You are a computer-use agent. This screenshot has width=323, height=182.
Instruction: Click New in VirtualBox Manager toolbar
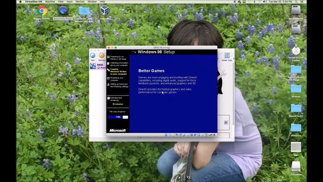pyautogui.click(x=93, y=57)
